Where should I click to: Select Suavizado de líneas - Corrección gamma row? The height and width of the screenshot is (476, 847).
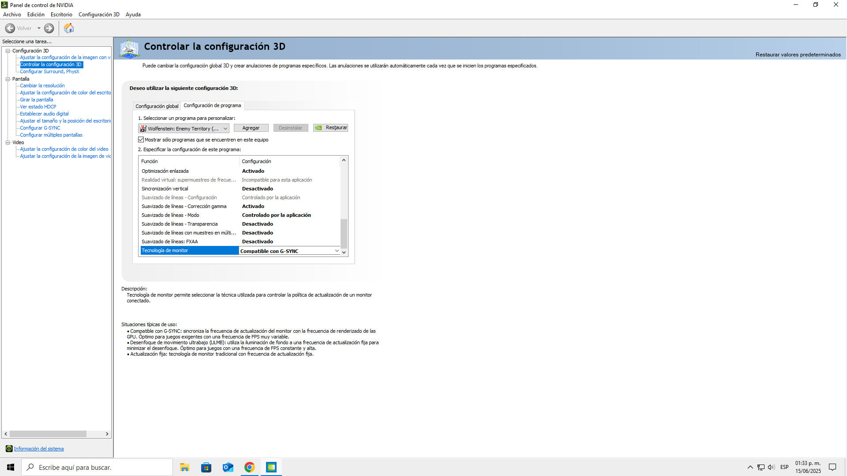pos(240,206)
